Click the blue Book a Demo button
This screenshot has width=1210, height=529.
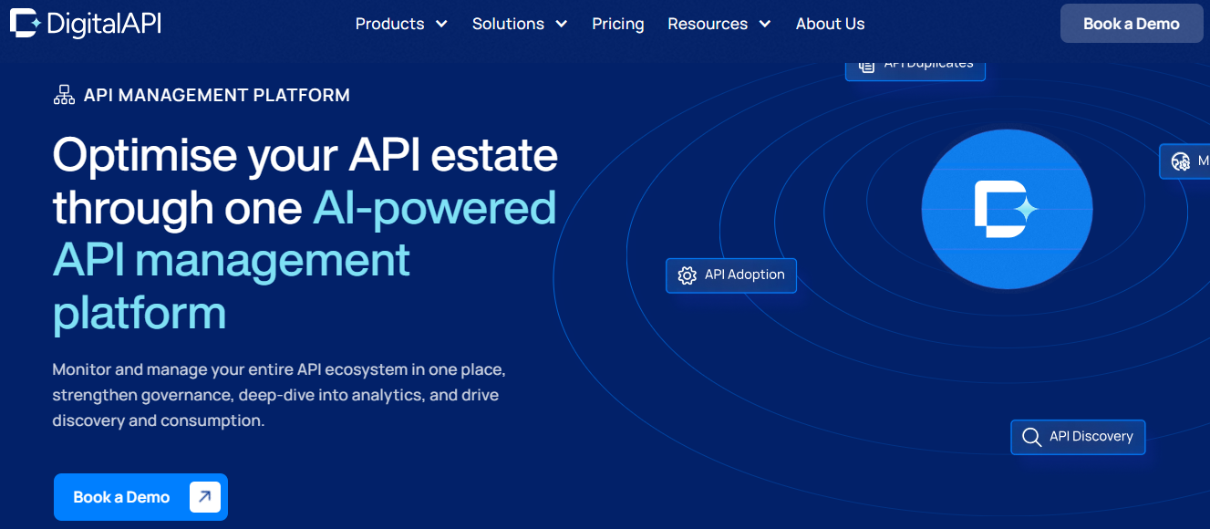[x=140, y=497]
